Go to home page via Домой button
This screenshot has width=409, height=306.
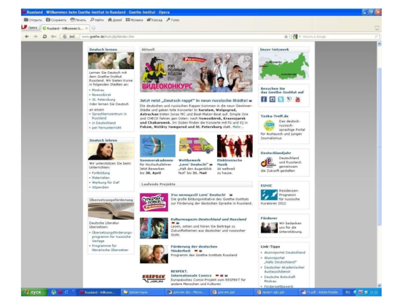[x=115, y=20]
